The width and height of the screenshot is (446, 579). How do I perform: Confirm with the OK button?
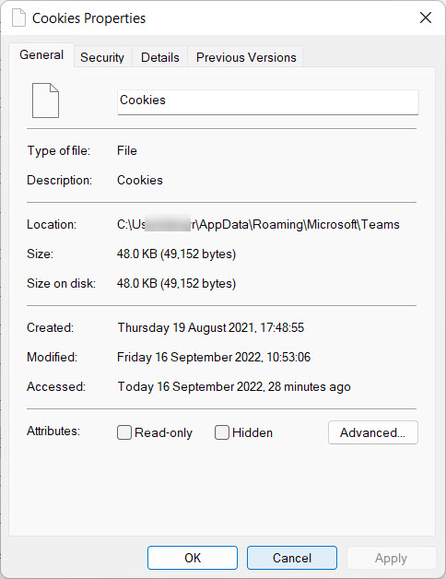(193, 558)
